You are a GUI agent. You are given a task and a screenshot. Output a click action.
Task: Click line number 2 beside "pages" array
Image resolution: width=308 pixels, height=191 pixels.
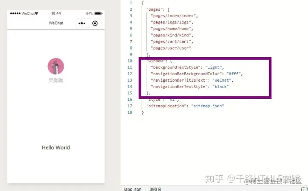tap(131, 9)
